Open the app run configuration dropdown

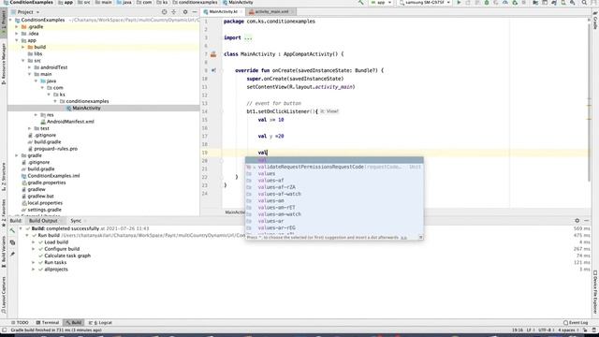(381, 2)
